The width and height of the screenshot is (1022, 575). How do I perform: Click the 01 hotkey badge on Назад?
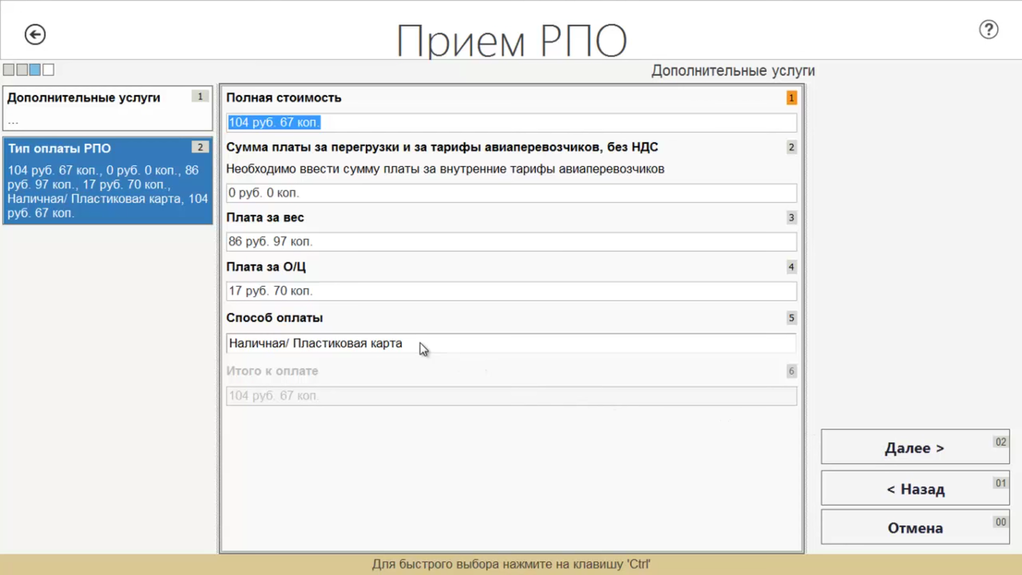(x=1000, y=483)
